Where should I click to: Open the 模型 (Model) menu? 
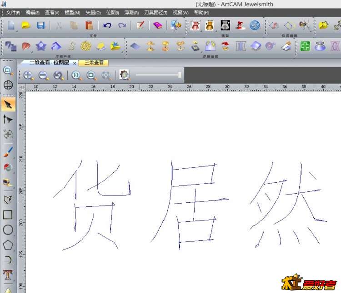(x=72, y=13)
